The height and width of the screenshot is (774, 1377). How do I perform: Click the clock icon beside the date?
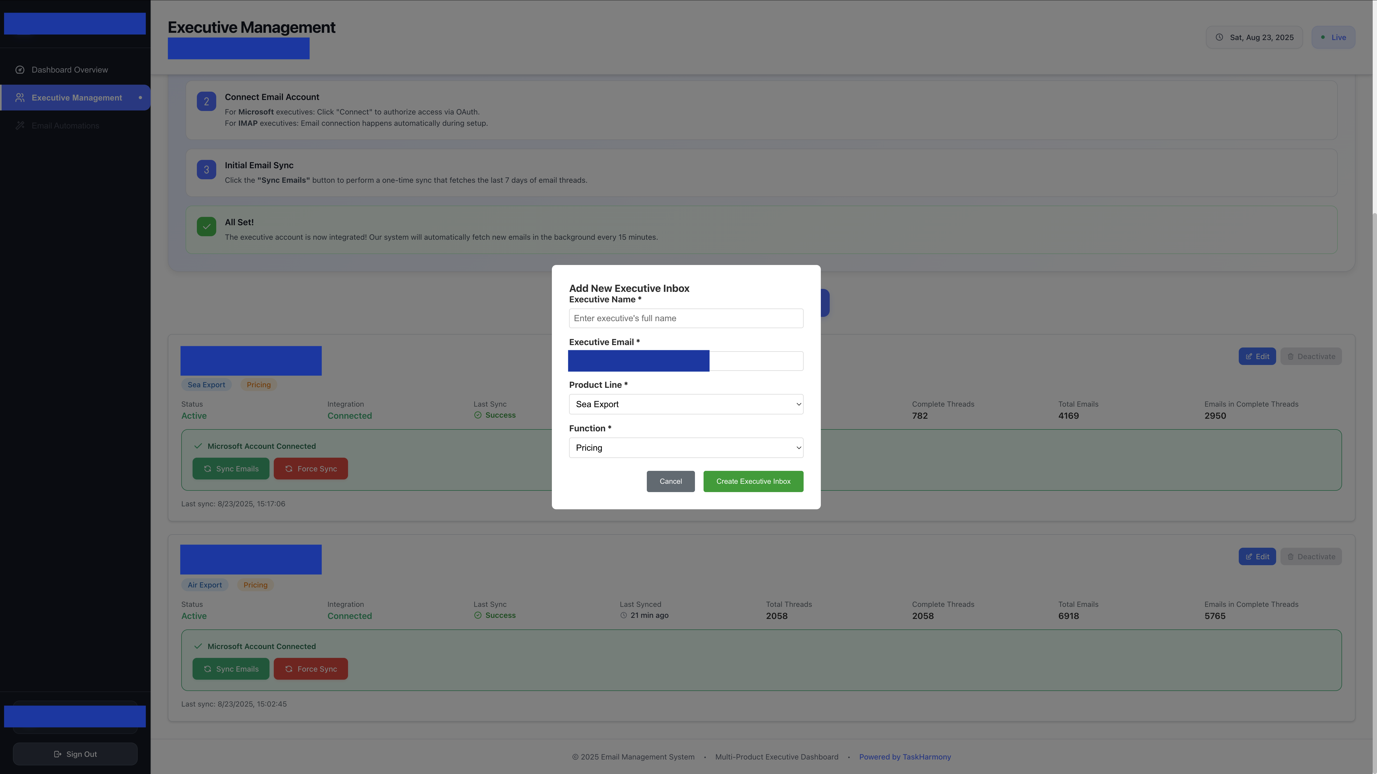click(x=1219, y=37)
